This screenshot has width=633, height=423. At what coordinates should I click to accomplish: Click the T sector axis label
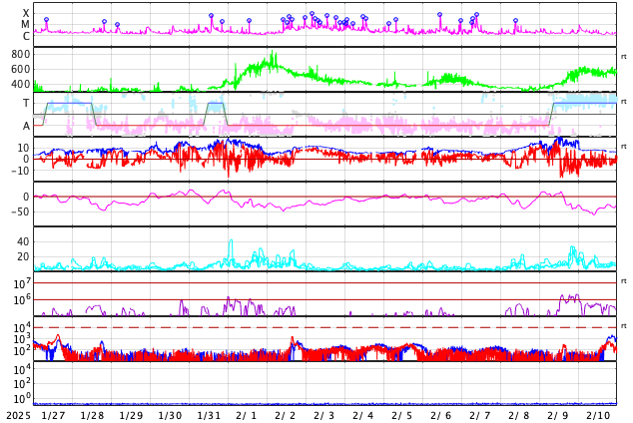(x=26, y=103)
